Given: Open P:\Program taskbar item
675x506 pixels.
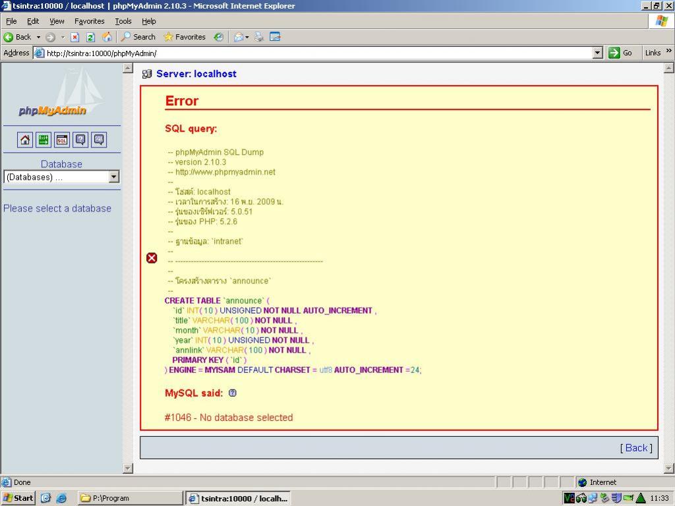Looking at the screenshot, I should pyautogui.click(x=131, y=498).
